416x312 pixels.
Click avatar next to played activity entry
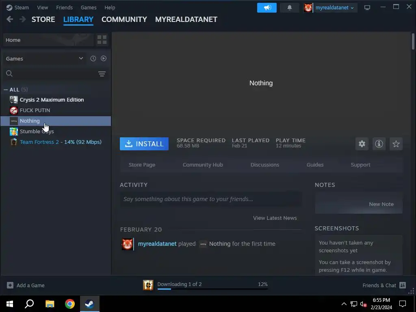coord(127,244)
